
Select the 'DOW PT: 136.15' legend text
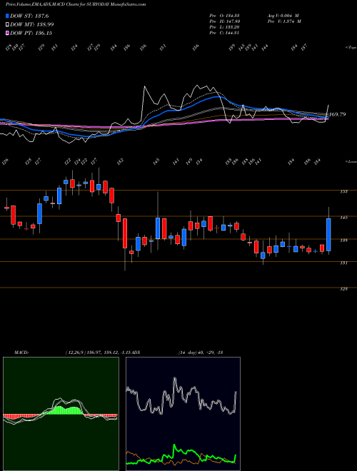(31, 33)
